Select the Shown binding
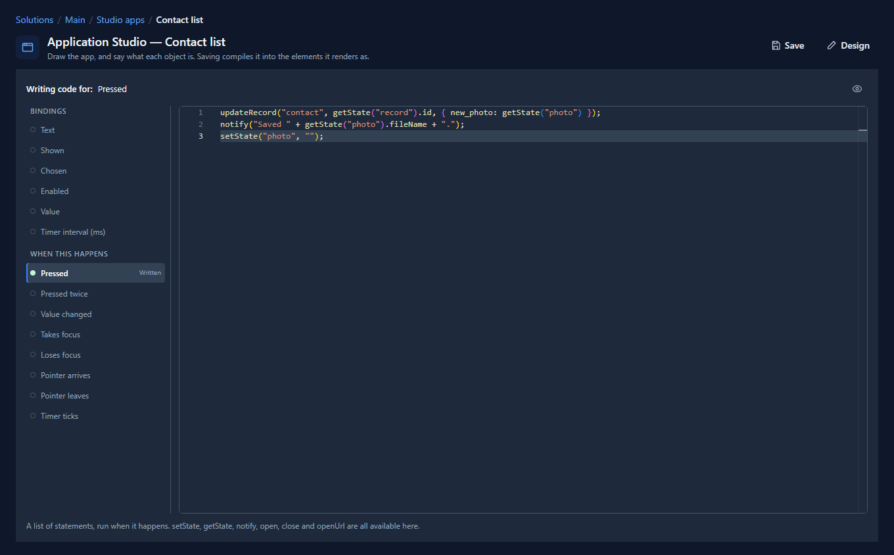The height and width of the screenshot is (555, 894). 95,151
